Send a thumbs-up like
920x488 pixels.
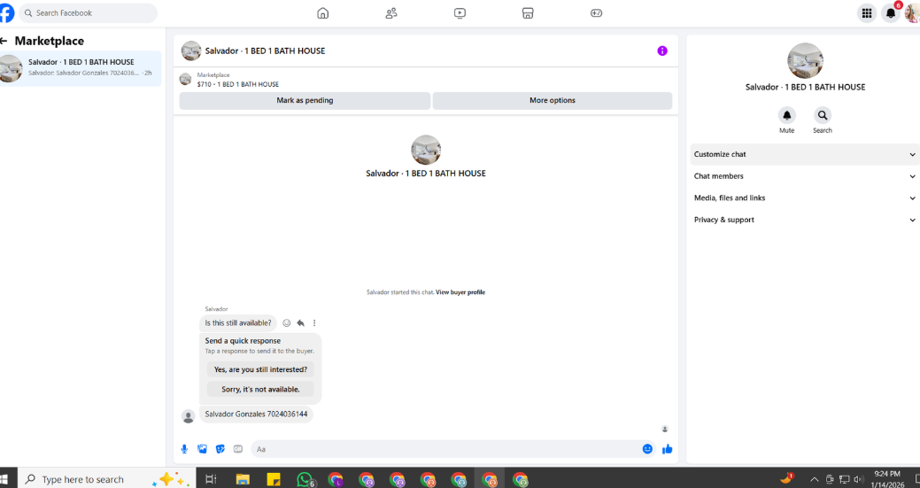(x=667, y=449)
